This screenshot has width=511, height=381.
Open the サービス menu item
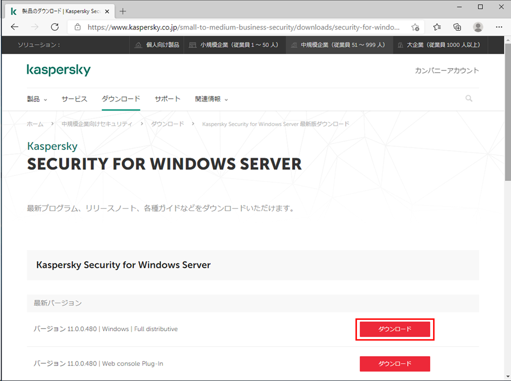[74, 99]
